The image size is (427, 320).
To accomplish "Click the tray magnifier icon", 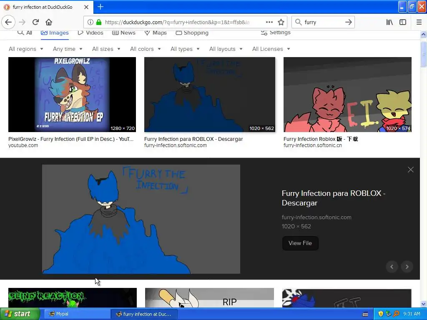I will coord(396,314).
